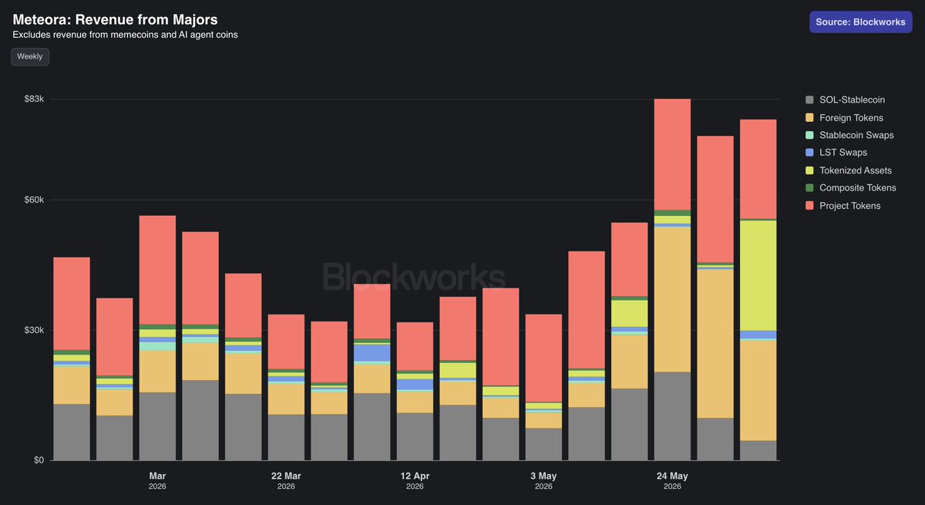This screenshot has width=925, height=505.
Task: Select the Composite Tokens legend label
Action: pos(858,188)
